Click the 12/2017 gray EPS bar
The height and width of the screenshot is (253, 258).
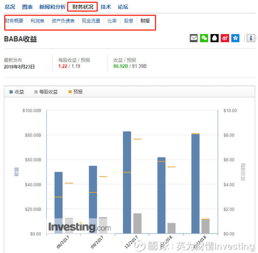[137, 223]
